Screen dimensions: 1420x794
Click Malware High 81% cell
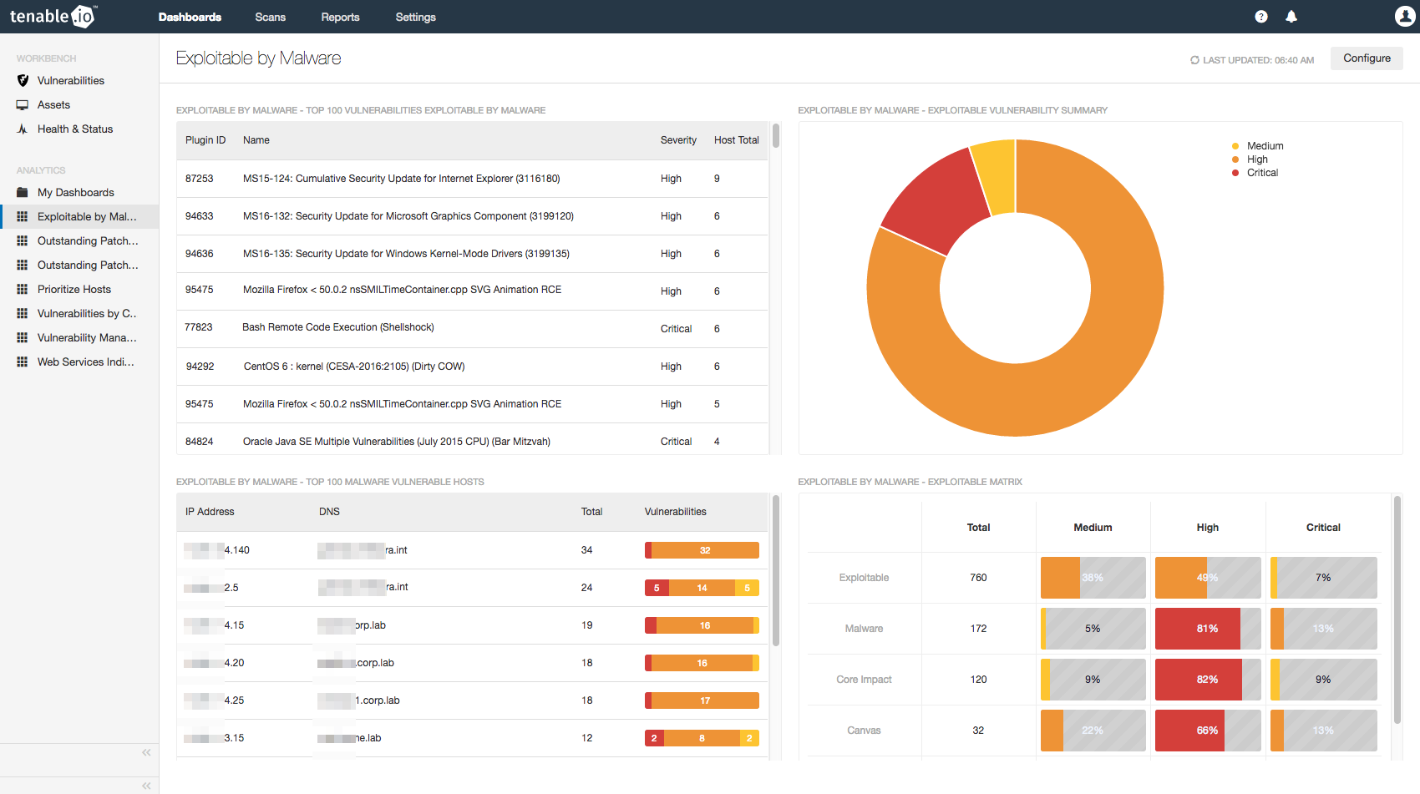point(1207,629)
